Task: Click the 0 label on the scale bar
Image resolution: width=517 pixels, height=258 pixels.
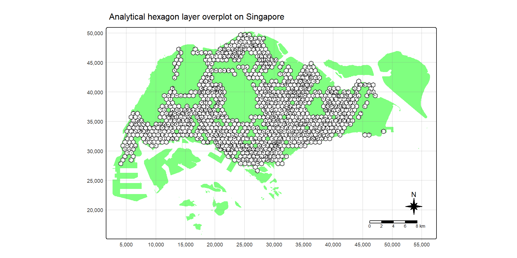Action: [x=369, y=226]
